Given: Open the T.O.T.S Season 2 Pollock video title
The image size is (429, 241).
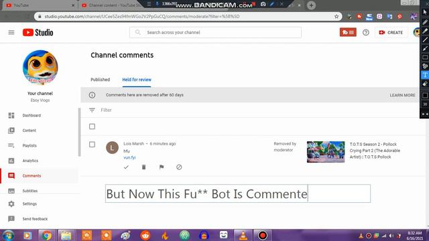Looking at the screenshot, I should (x=375, y=151).
